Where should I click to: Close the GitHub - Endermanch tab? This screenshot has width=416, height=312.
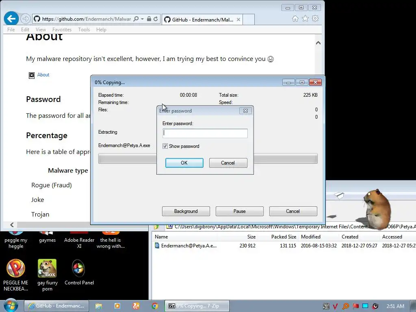tap(238, 19)
